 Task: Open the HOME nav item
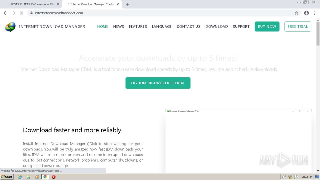pyautogui.click(x=102, y=26)
